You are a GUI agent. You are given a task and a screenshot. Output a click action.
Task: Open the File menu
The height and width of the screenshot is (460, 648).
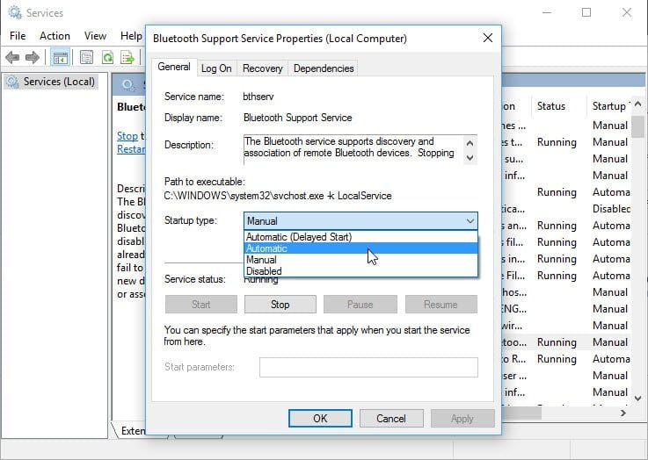pyautogui.click(x=18, y=36)
